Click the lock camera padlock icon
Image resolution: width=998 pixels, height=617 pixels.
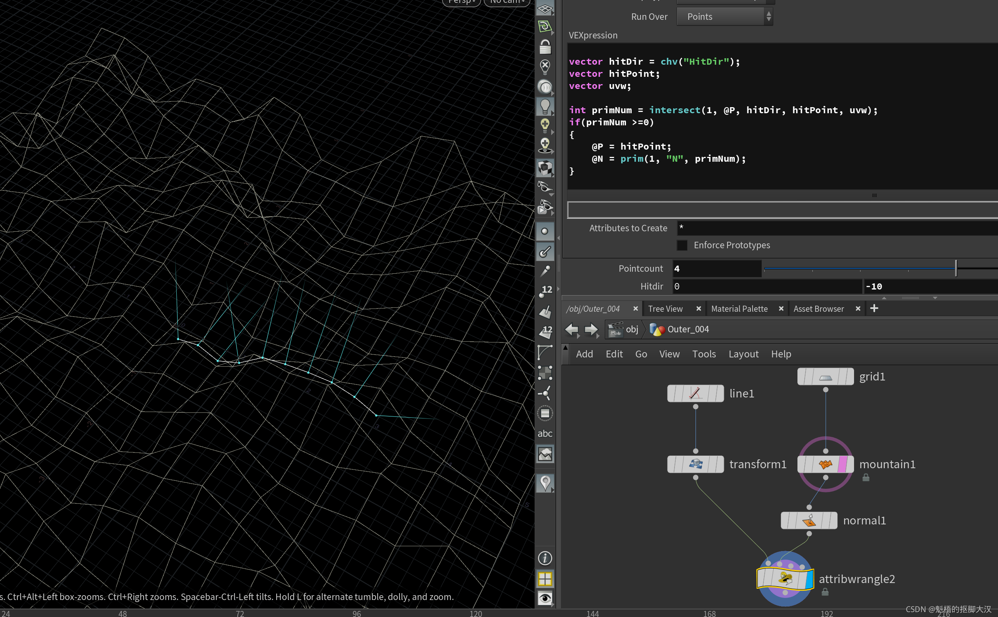(x=545, y=47)
